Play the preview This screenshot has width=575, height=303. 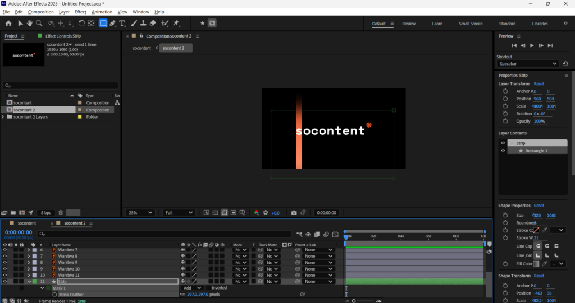tap(532, 45)
